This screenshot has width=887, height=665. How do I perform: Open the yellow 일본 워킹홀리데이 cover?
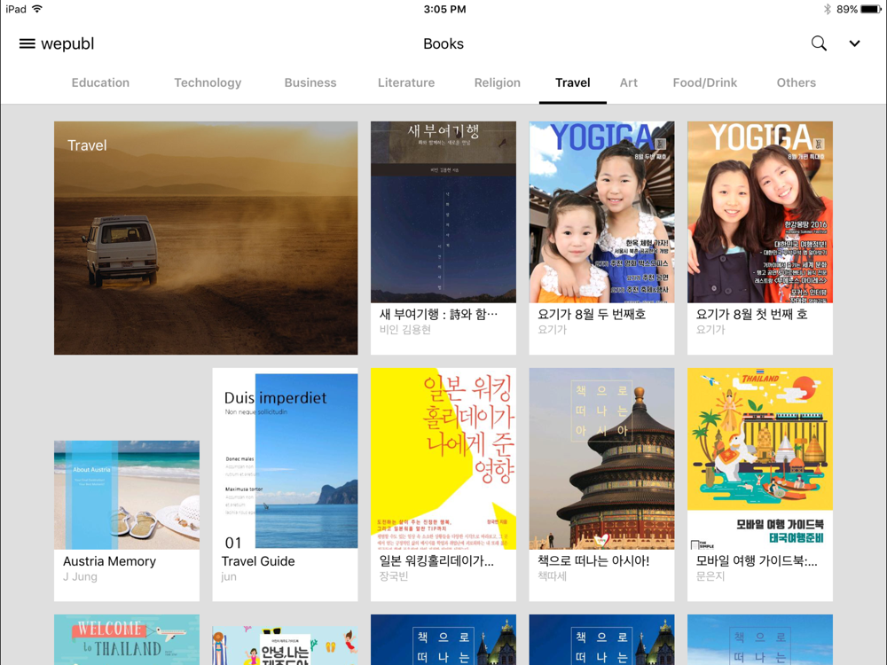pyautogui.click(x=443, y=458)
